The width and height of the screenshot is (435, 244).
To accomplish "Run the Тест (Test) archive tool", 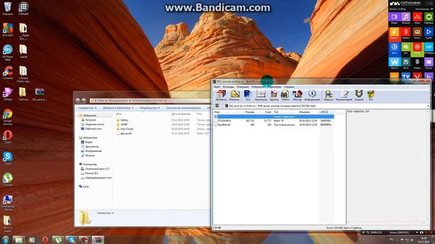I will tap(247, 95).
